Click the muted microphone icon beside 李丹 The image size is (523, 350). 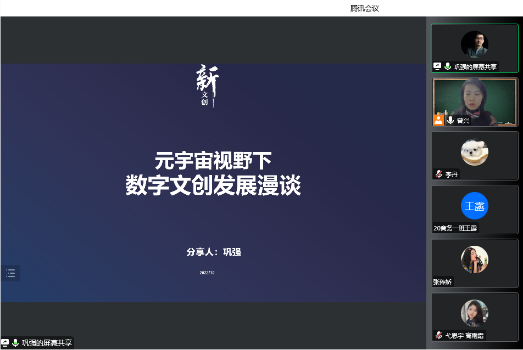(439, 174)
